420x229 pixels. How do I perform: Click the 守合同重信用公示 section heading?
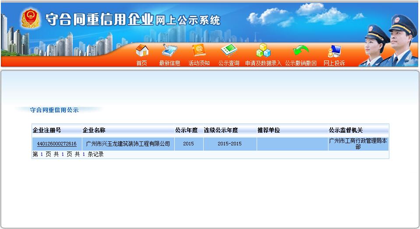pyautogui.click(x=54, y=110)
